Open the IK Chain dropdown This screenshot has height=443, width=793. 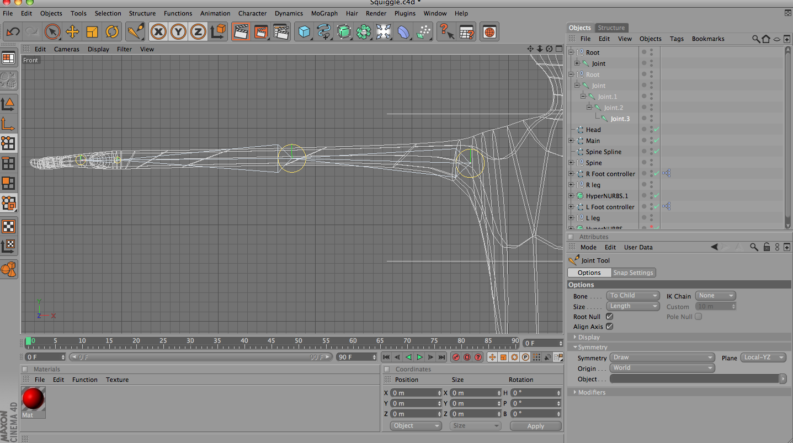715,295
